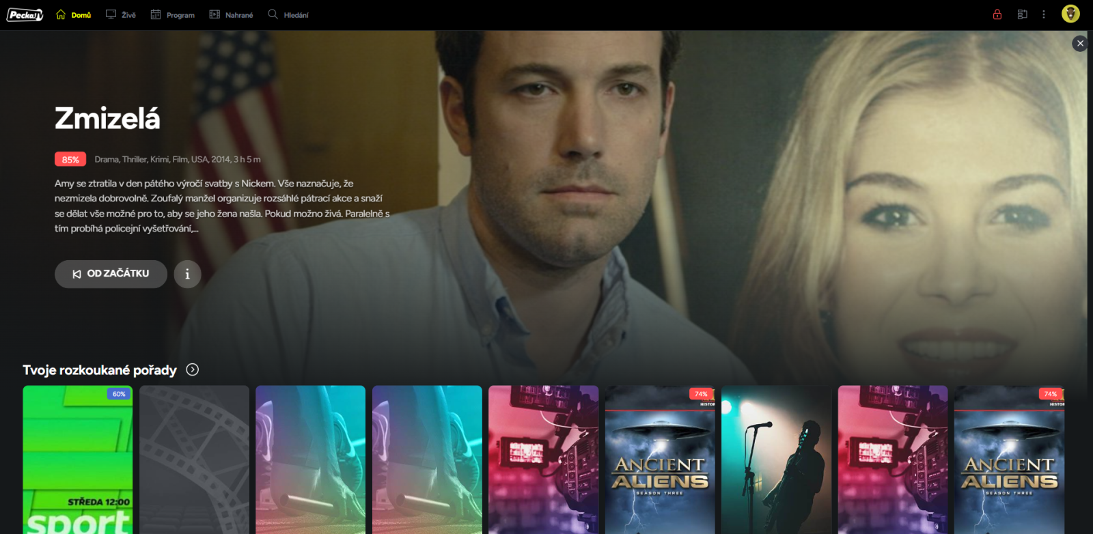This screenshot has height=534, width=1093.
Task: Open the Program guide
Action: coord(173,15)
